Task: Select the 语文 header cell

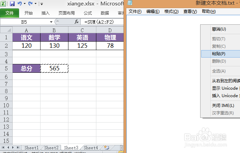Action: pyautogui.click(x=27, y=38)
